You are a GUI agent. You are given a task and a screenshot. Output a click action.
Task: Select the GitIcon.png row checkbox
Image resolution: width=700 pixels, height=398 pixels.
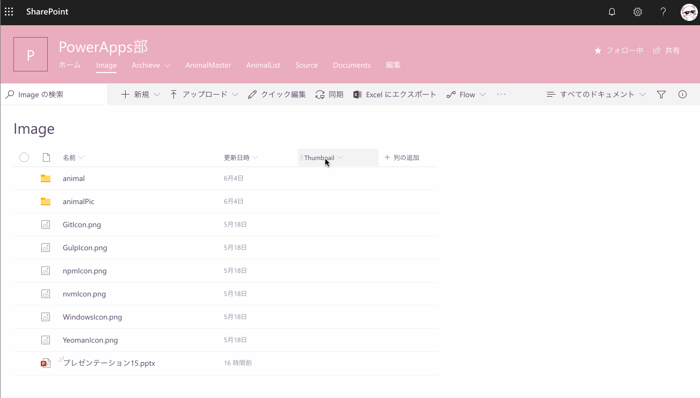(x=24, y=224)
